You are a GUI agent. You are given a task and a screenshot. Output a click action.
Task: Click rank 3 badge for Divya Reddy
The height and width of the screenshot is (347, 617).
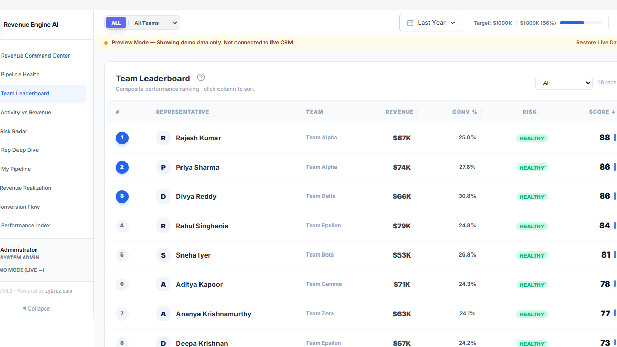(x=122, y=196)
